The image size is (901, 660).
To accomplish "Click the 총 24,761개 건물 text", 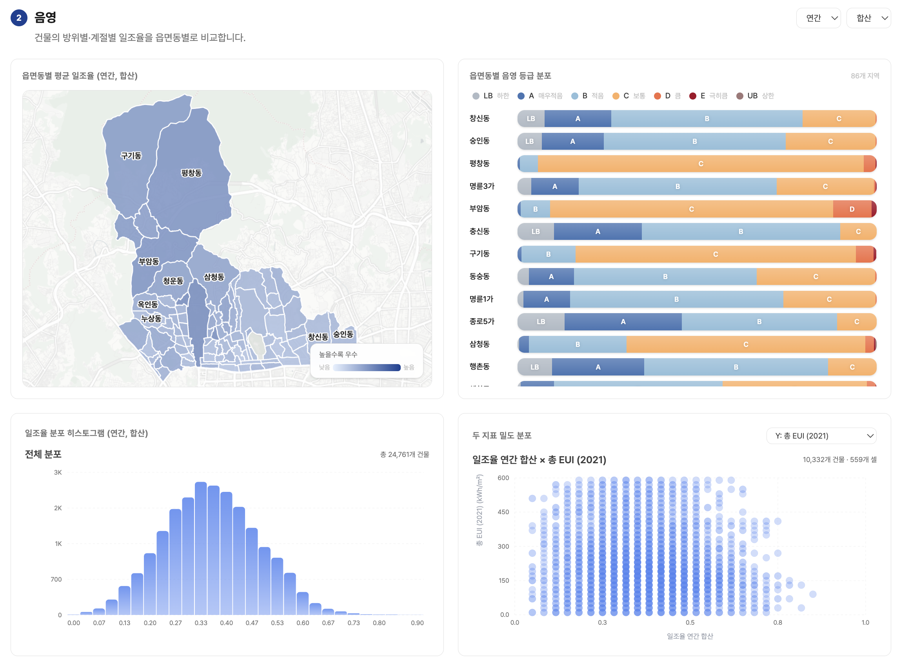I will (404, 454).
